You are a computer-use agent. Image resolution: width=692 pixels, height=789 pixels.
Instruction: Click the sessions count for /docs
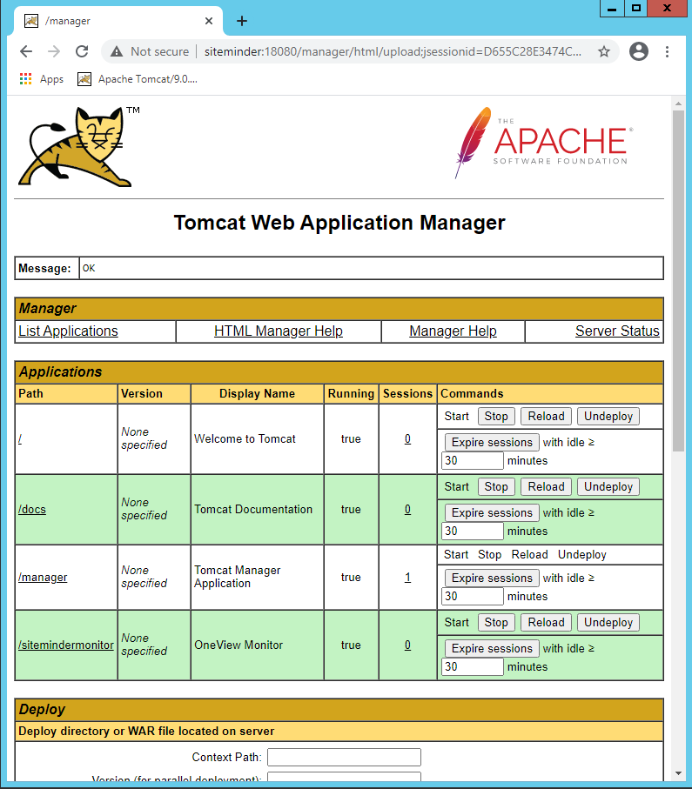point(407,509)
